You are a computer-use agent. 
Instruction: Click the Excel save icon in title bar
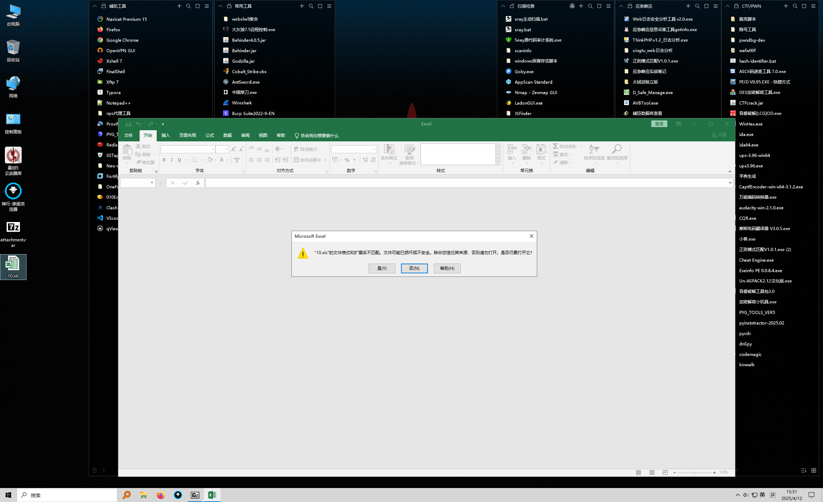pos(128,124)
